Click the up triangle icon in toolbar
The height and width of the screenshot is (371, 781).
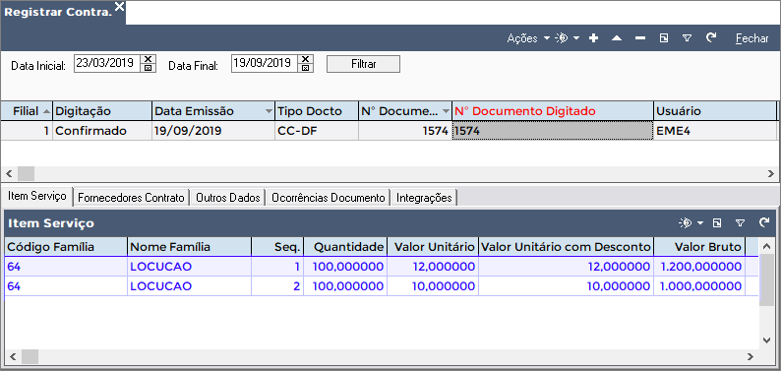(x=617, y=38)
